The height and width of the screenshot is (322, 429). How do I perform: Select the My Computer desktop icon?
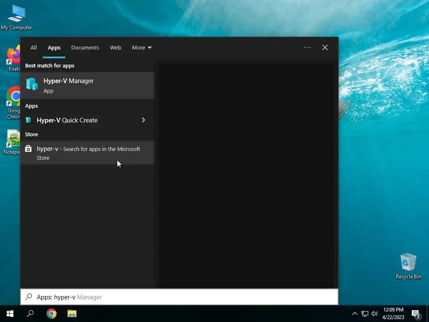16,18
